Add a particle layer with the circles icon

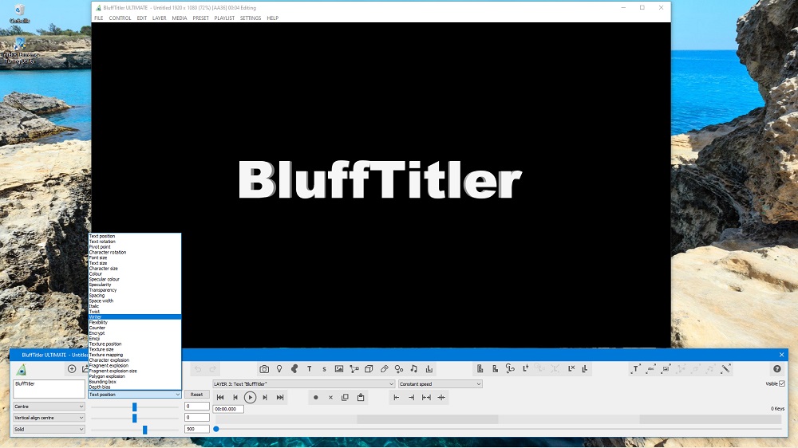399,369
